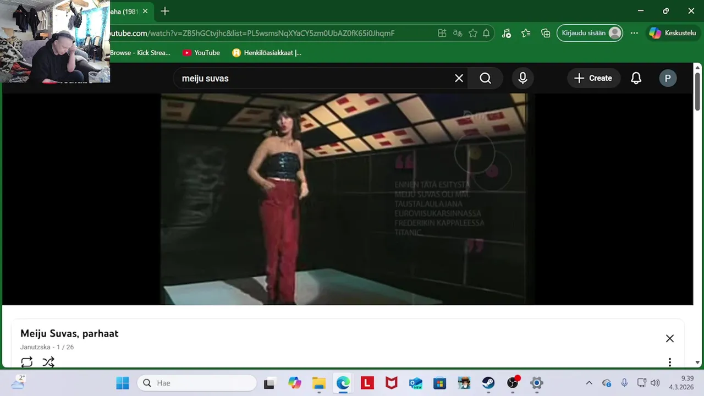Open McAfee from the taskbar
This screenshot has height=396, width=704.
pyautogui.click(x=392, y=383)
